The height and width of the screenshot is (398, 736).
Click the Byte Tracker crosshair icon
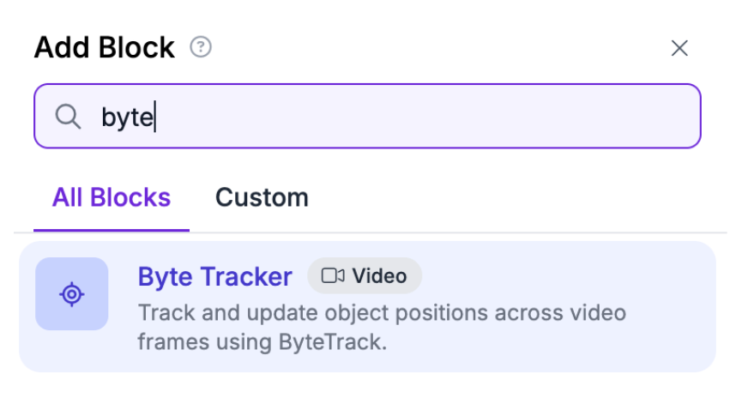click(x=72, y=294)
